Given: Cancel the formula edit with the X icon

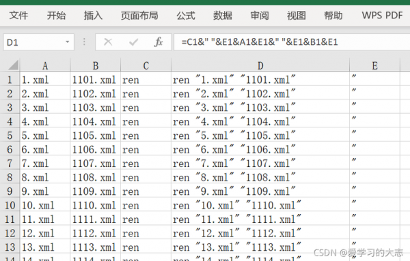Looking at the screenshot, I should tap(108, 42).
